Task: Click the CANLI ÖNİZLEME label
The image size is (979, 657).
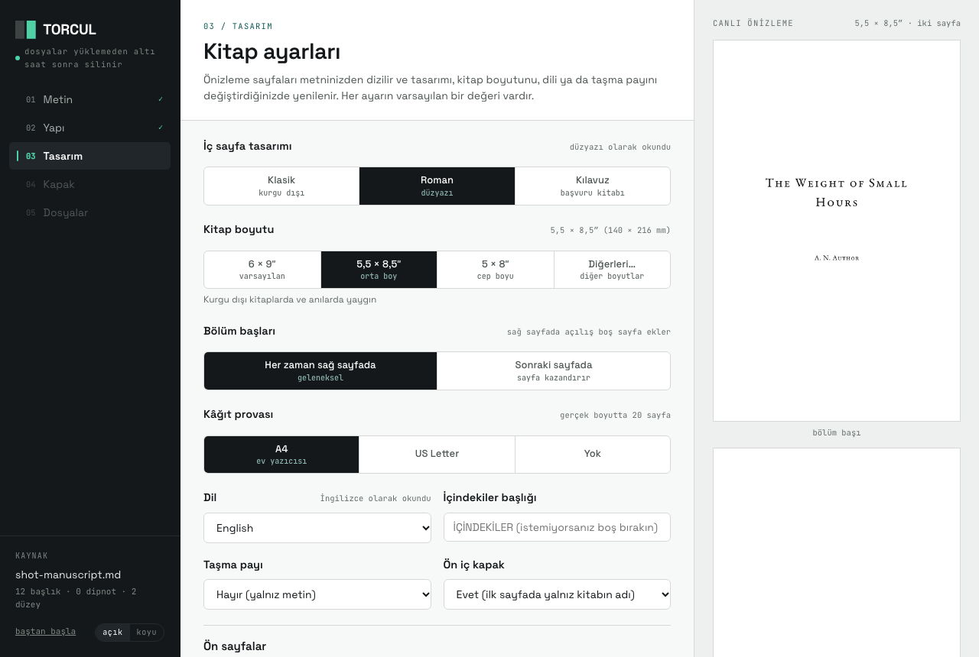Action: tap(753, 24)
